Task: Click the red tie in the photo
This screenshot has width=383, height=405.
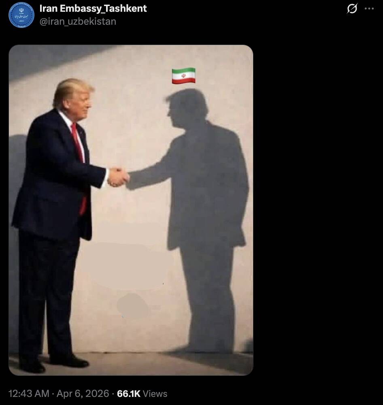Action: (79, 165)
